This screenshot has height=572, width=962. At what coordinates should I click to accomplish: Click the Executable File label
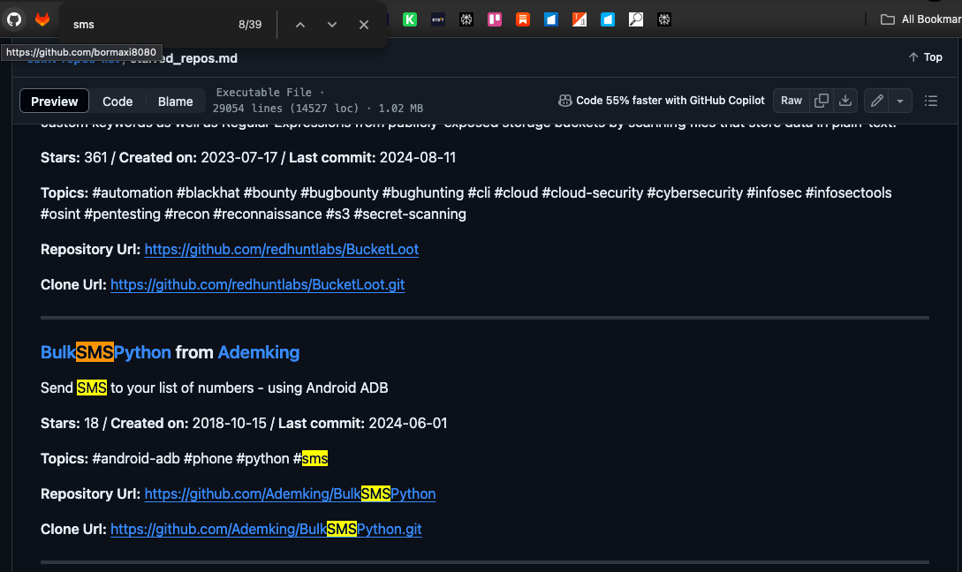[x=264, y=93]
